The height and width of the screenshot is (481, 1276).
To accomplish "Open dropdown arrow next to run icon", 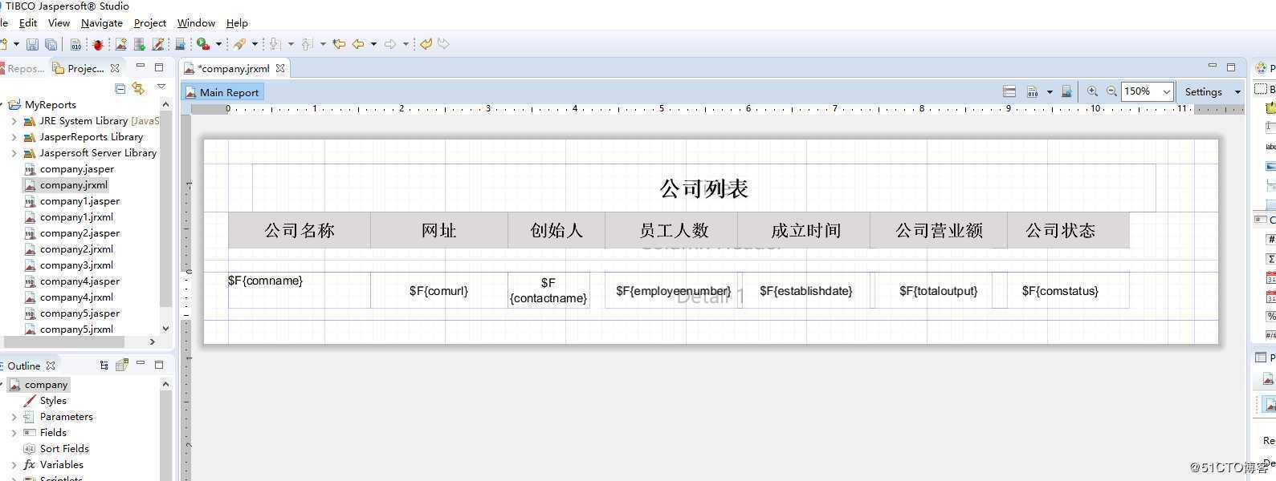I will (x=218, y=44).
